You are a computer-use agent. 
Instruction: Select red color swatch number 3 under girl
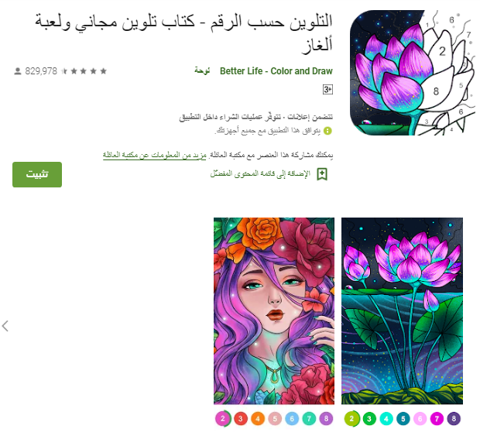pos(241,419)
